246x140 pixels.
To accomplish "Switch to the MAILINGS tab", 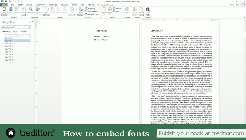I will pos(65,5).
